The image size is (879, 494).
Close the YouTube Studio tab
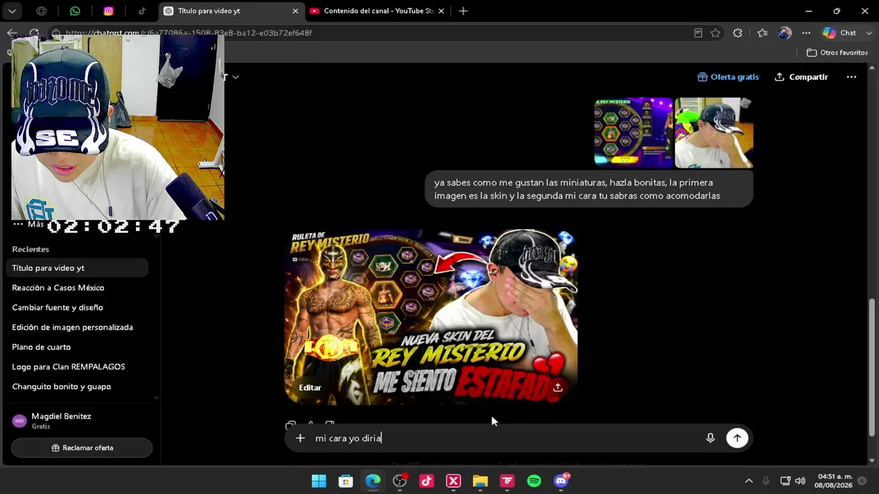coord(441,11)
